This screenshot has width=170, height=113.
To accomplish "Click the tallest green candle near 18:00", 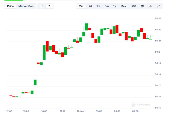I will tap(44, 52).
